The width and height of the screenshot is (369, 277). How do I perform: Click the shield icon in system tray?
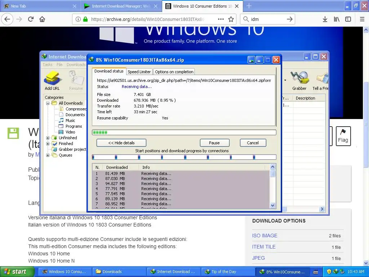(x=329, y=272)
